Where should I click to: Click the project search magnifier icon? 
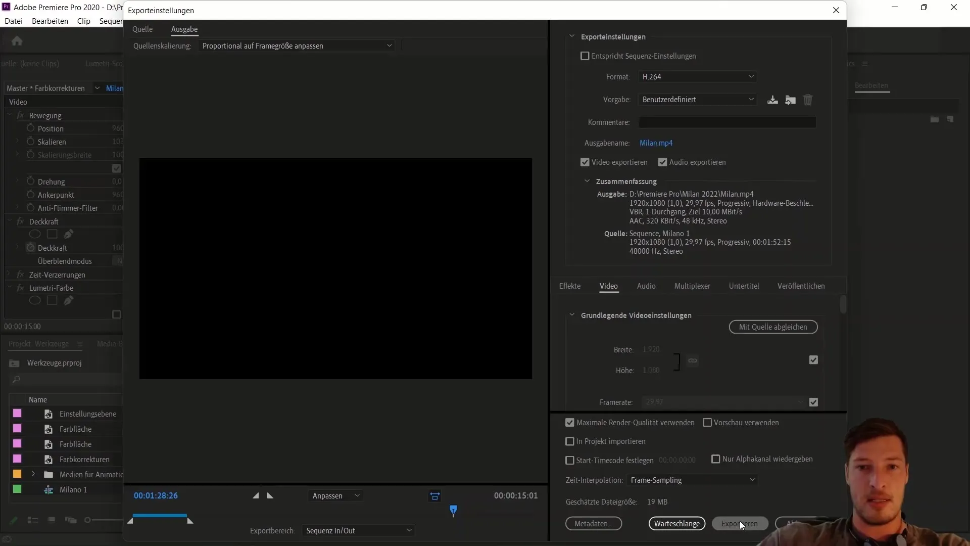click(x=16, y=380)
